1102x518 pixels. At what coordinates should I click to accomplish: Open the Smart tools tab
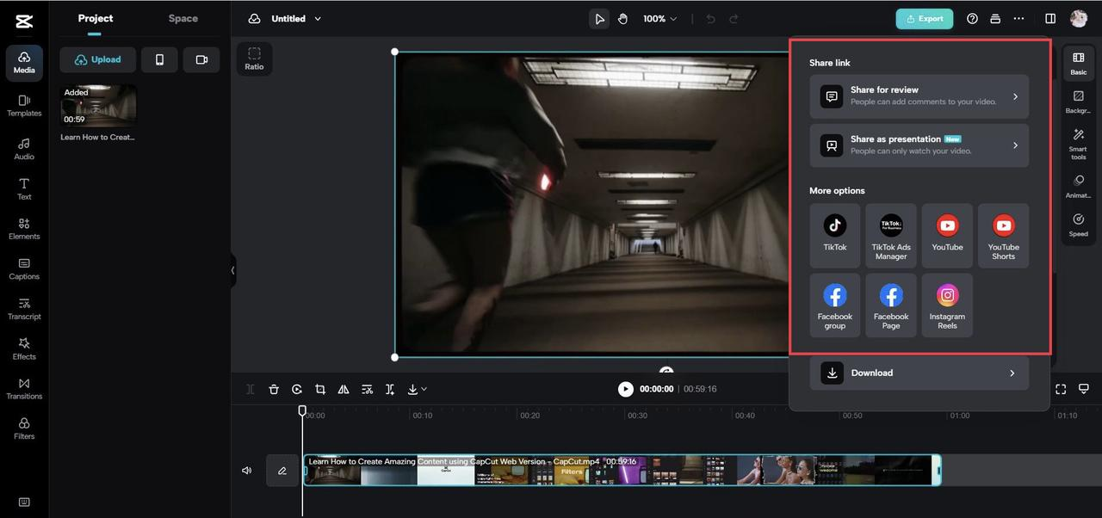[1079, 144]
